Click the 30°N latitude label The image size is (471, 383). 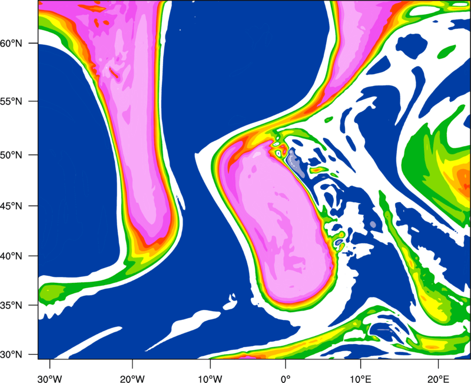click(x=11, y=355)
